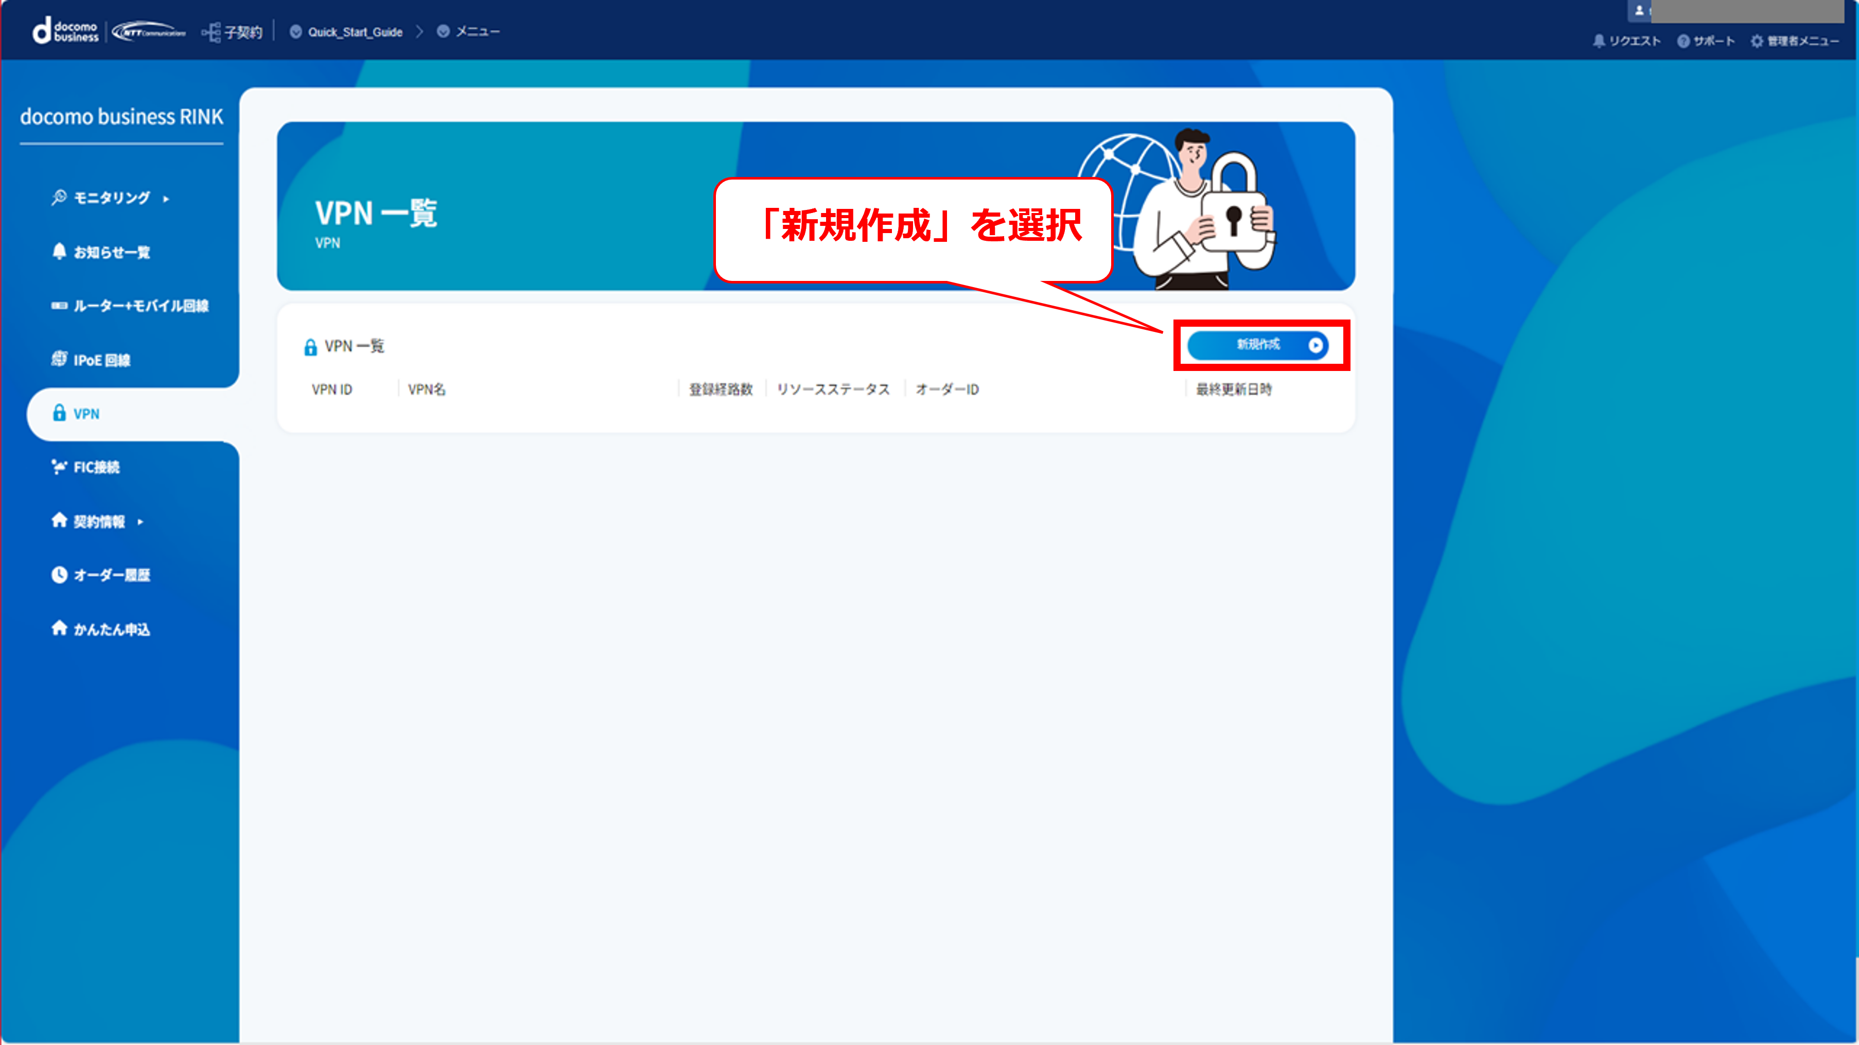Click the router icon in sidebar
Screen dimensions: 1859x1045
pos(59,306)
